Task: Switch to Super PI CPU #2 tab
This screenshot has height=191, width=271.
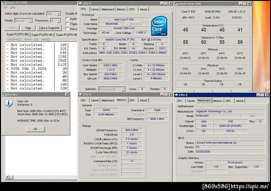Action: tap(66, 35)
